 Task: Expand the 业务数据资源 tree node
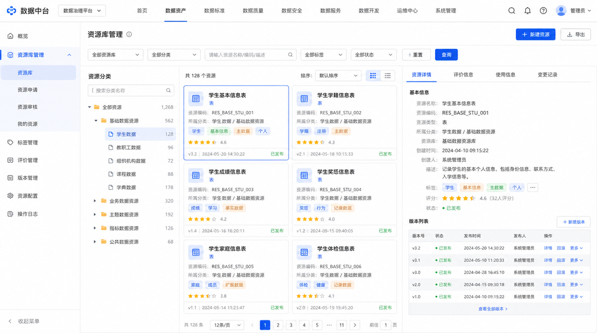point(95,200)
